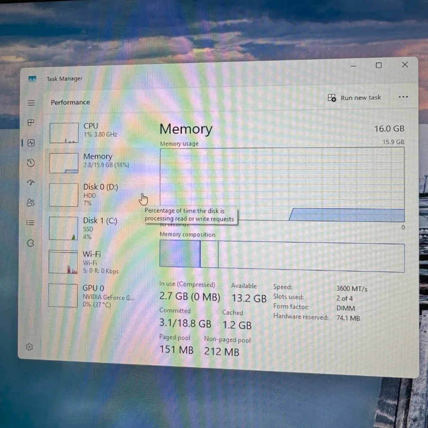The width and height of the screenshot is (428, 428).
Task: Open the Startup apps page icon
Action: click(x=31, y=182)
